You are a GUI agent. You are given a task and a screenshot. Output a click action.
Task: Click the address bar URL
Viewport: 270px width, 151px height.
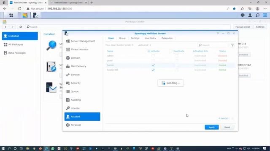(x=60, y=8)
